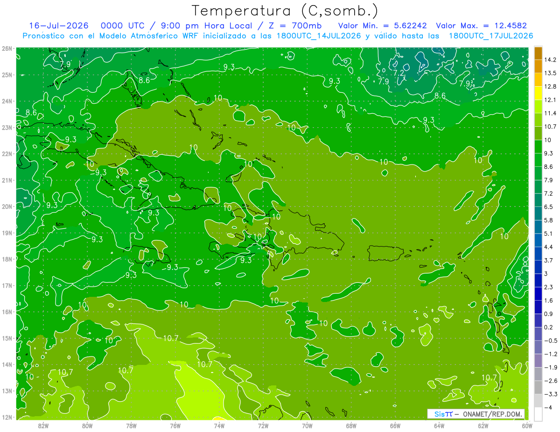
Task: Pick the gray swatch between -2.6 and -3.3
Action: click(x=538, y=387)
